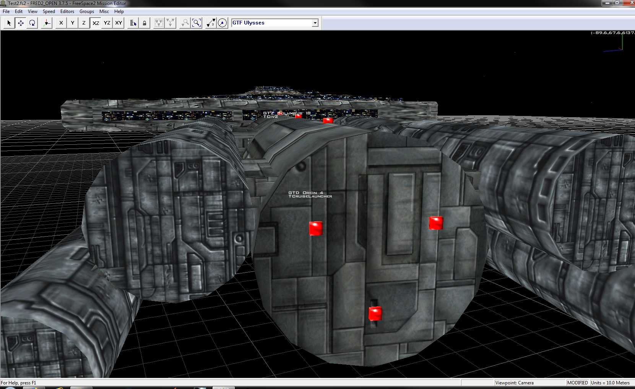Toggle Show Distances icon
635x389 pixels.
[211, 23]
